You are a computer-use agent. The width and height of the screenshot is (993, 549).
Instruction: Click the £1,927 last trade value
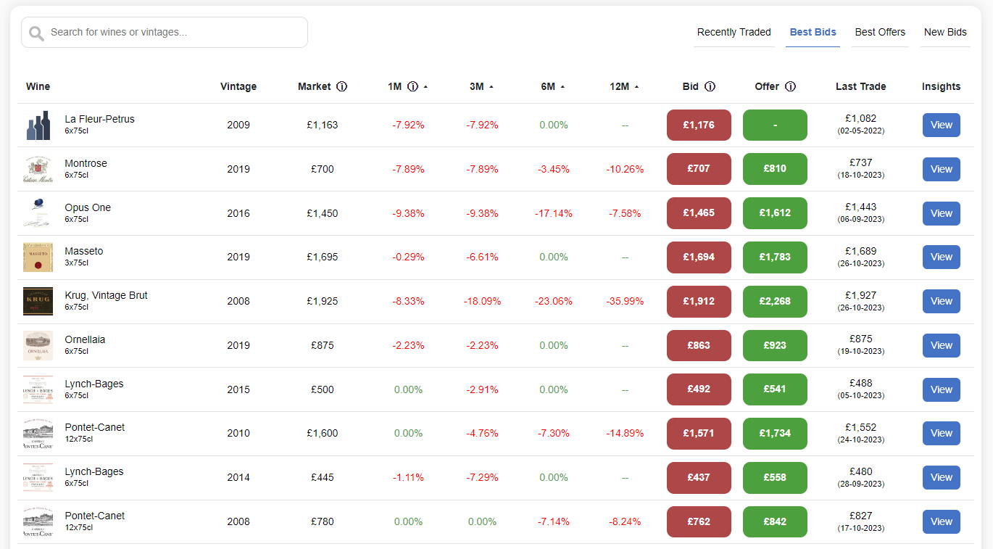[860, 295]
